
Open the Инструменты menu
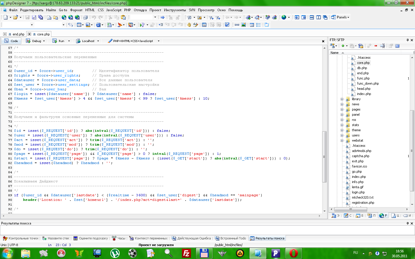coord(175,10)
